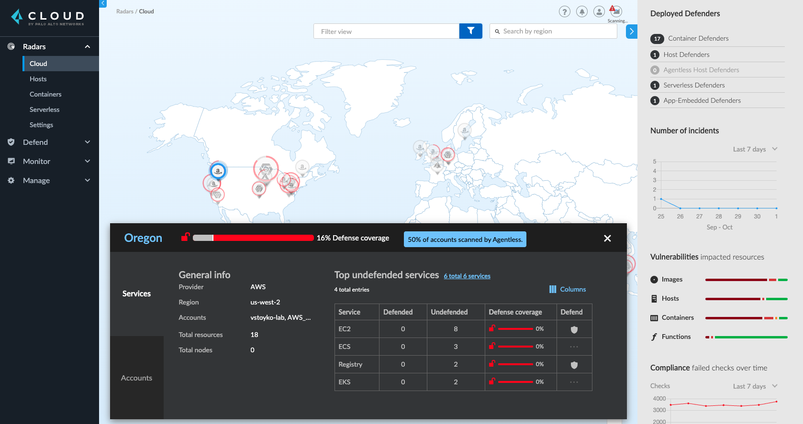Click the Radars breadcrumb link
Image resolution: width=803 pixels, height=424 pixels.
pos(124,11)
